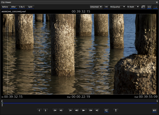This screenshot has width=159, height=115.
Task: Go to the last frame
Action: [97, 110]
